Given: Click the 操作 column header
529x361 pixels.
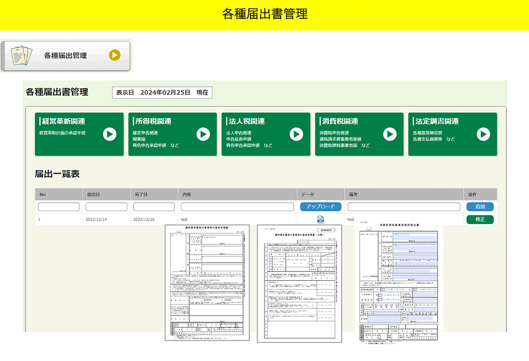Looking at the screenshot, I should (480, 195).
